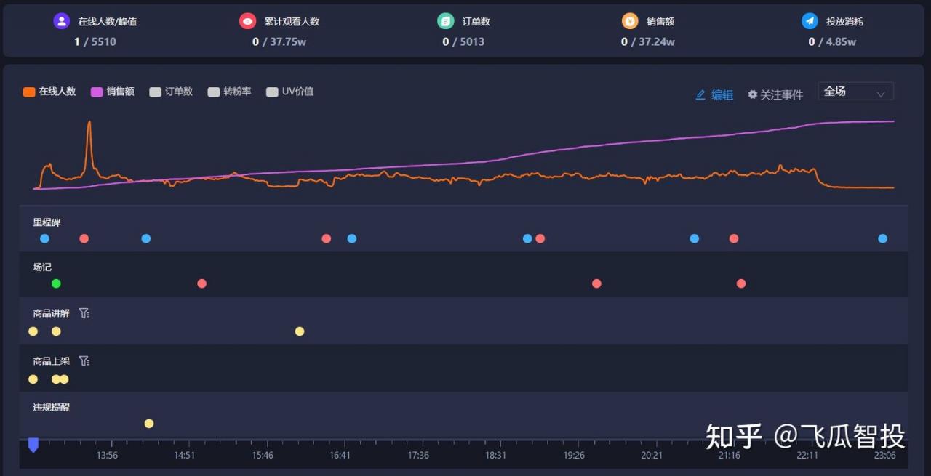Expand the filter for 商品上架 row
The width and height of the screenshot is (931, 476).
[84, 360]
